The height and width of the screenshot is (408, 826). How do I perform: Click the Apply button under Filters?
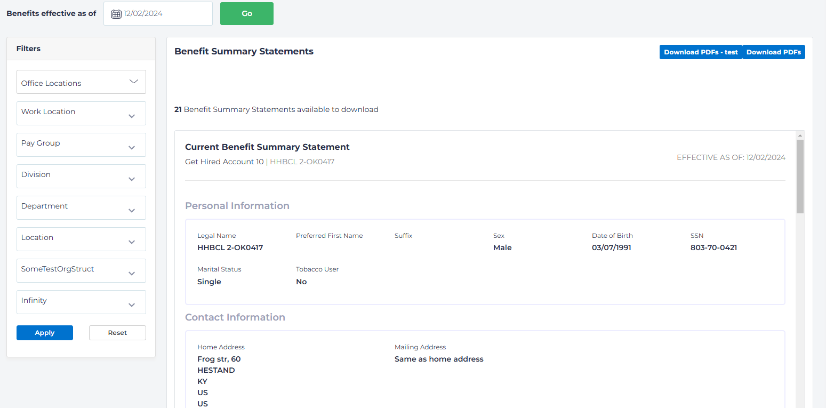(44, 332)
